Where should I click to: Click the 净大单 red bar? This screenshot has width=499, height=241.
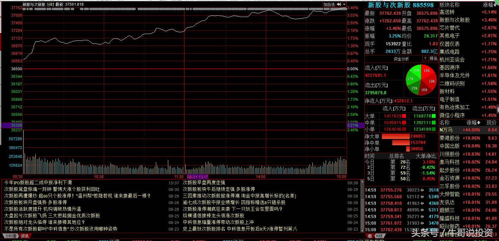[395, 136]
